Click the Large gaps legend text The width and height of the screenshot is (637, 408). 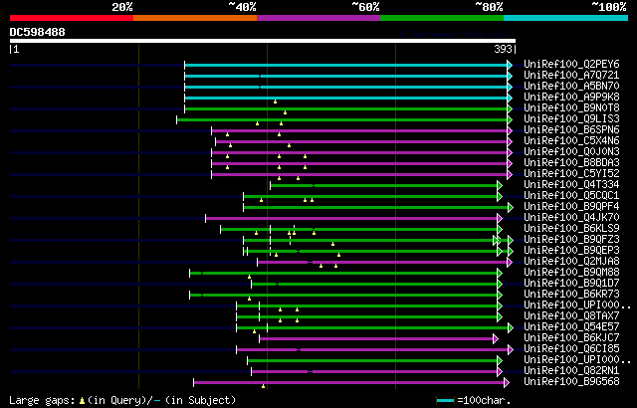point(122,401)
